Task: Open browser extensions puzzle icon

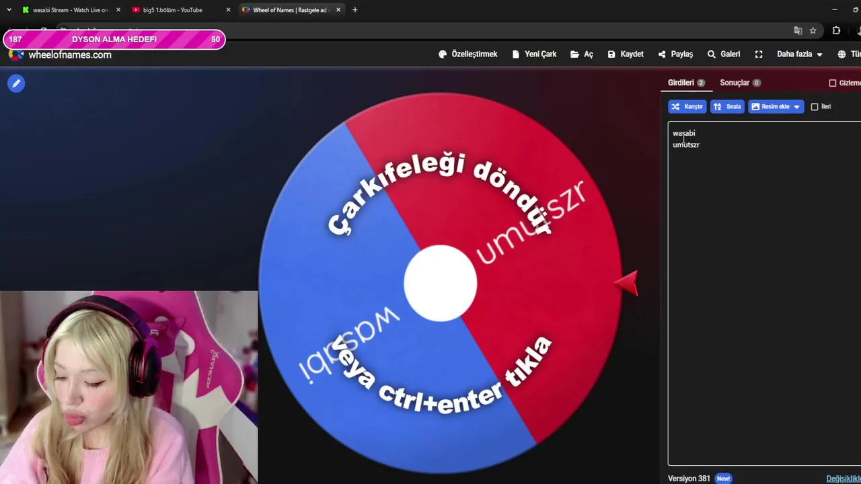Action: (836, 31)
